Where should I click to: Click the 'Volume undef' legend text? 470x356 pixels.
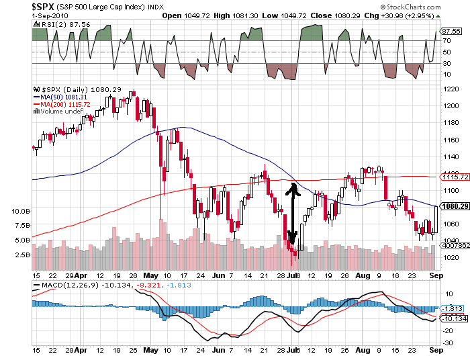pos(62,112)
